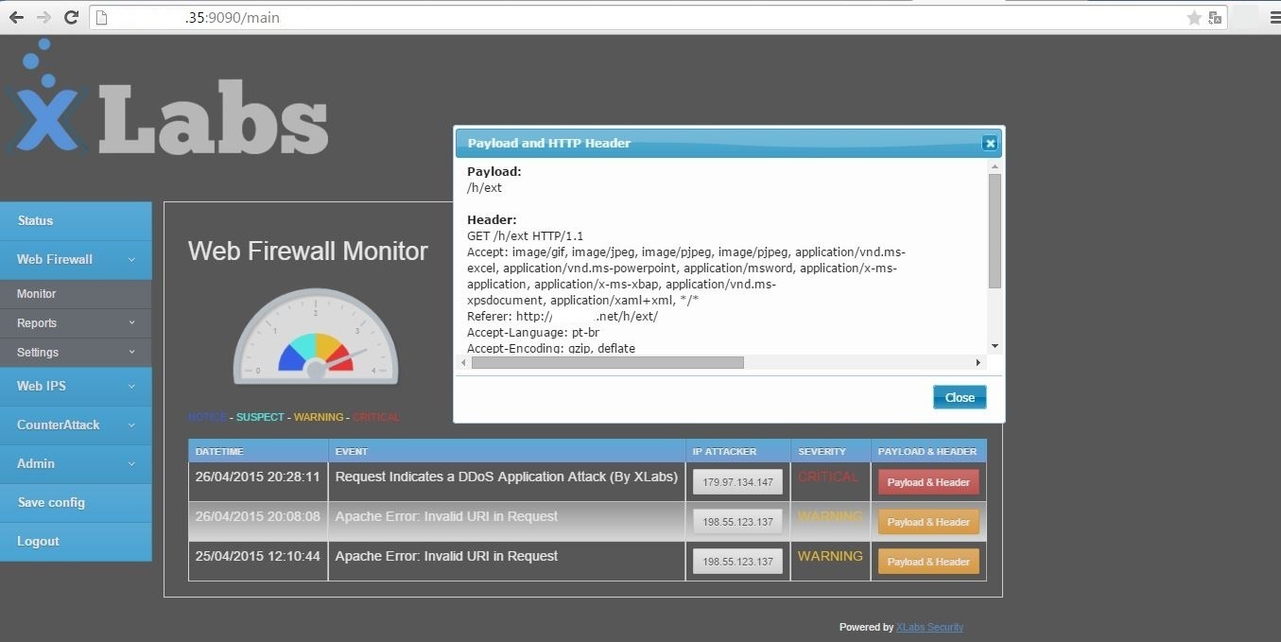The image size is (1281, 642).
Task: Click the SEVERITY column header
Action: [x=830, y=451]
